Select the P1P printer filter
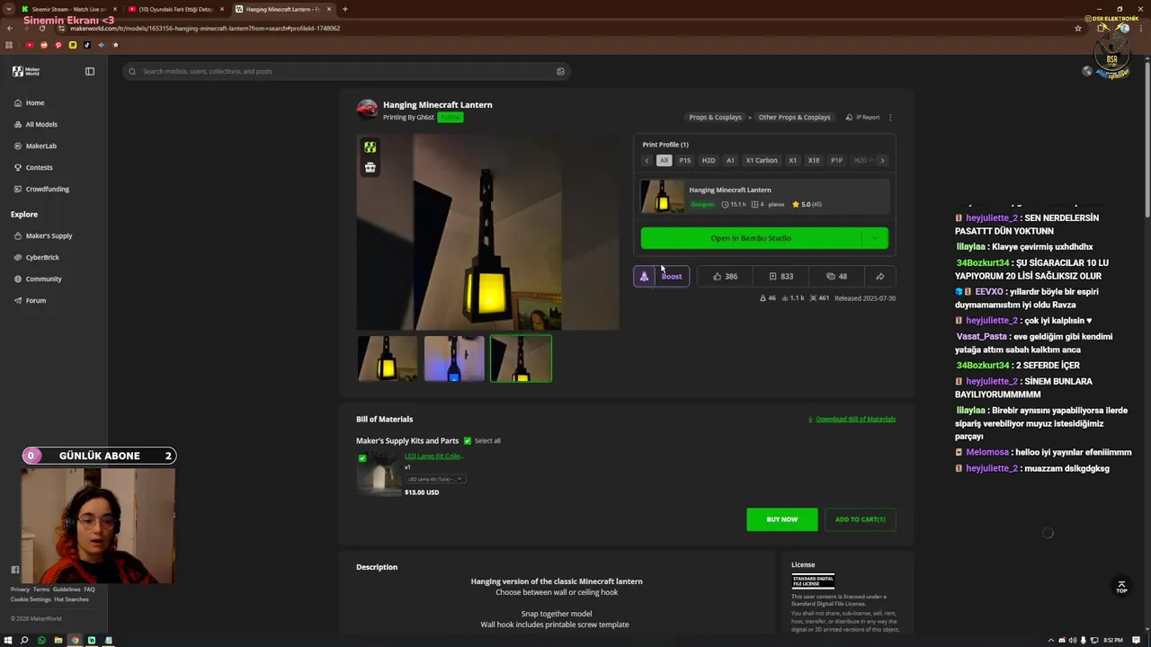This screenshot has width=1151, height=647. click(836, 160)
